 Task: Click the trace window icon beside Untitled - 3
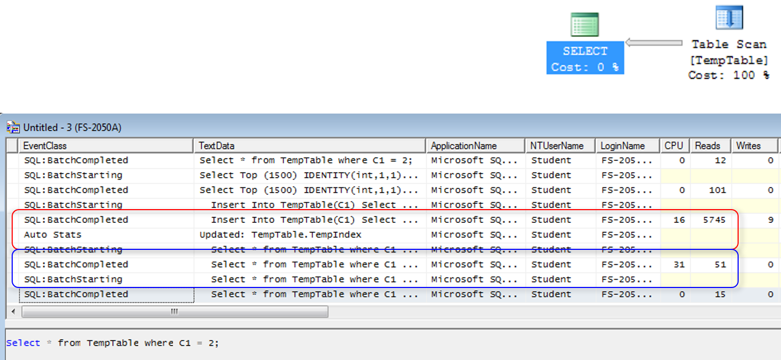pyautogui.click(x=13, y=128)
